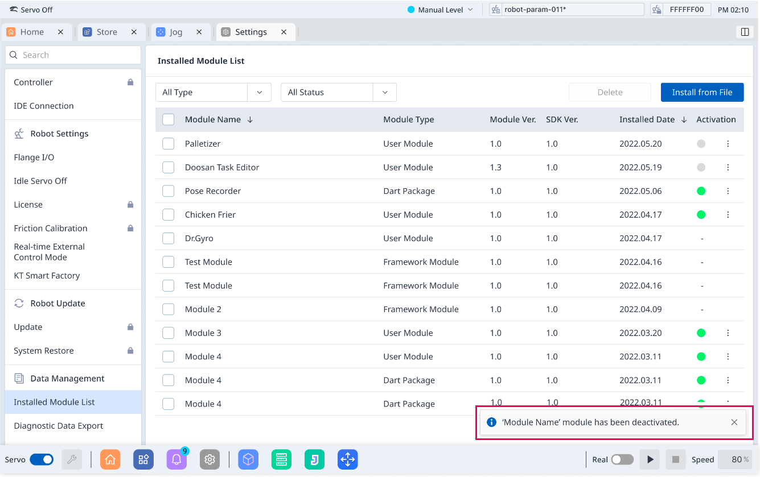Image resolution: width=760 pixels, height=477 pixels.
Task: Click the Install from File button
Action: (x=702, y=92)
